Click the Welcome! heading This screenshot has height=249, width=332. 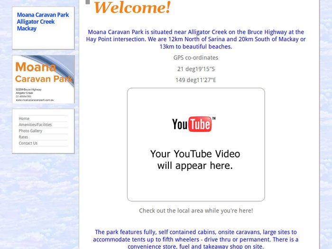(x=132, y=8)
